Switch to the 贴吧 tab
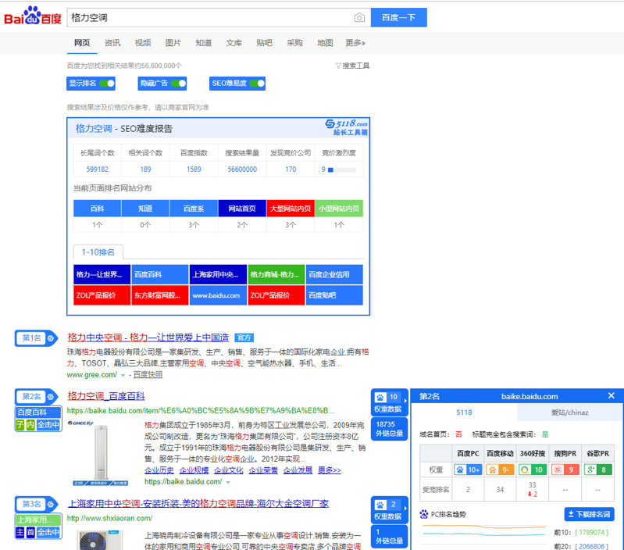Screen dimensions: 624x550 (264, 43)
